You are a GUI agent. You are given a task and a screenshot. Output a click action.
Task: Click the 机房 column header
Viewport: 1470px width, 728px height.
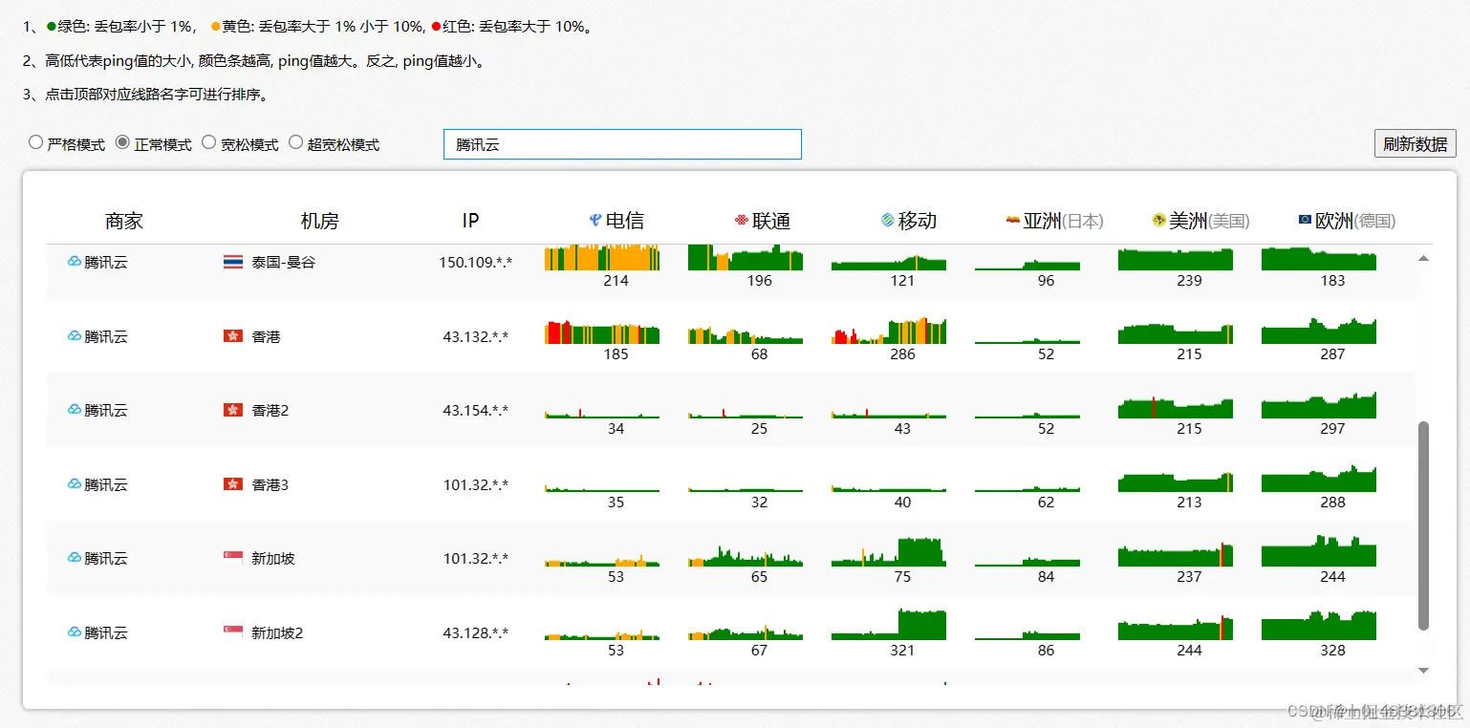[x=320, y=221]
